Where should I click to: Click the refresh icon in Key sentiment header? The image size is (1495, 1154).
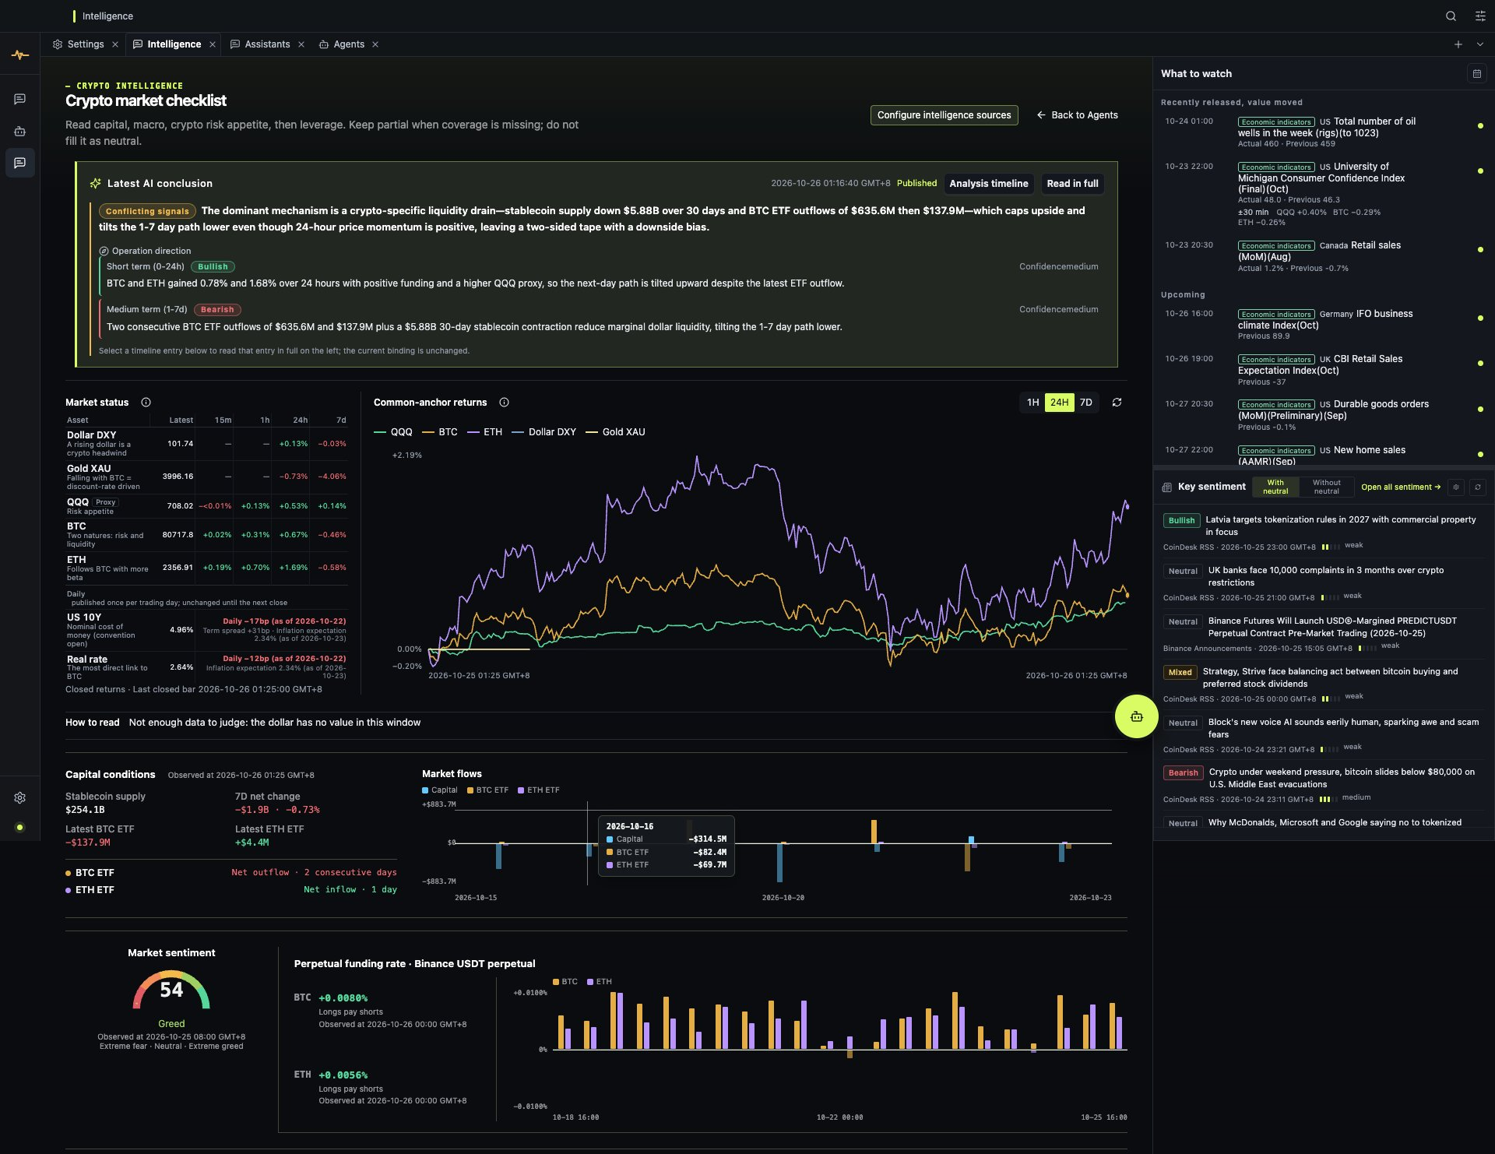click(x=1478, y=487)
